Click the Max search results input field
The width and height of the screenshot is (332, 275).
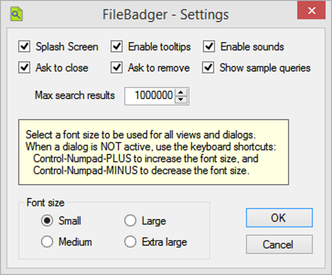(x=150, y=96)
